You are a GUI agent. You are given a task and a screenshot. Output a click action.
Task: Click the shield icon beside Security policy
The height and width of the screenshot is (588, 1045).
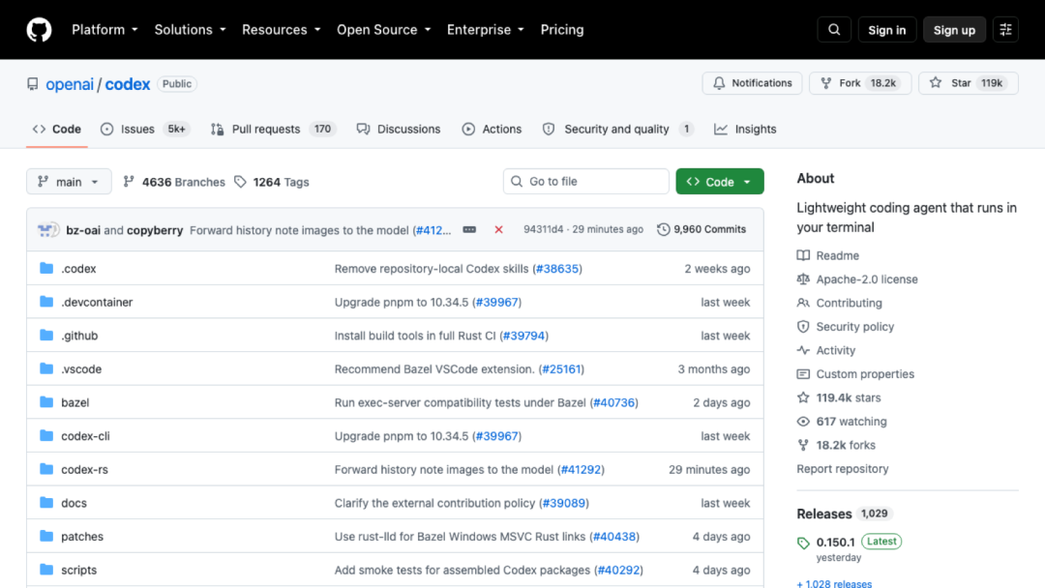(x=803, y=326)
